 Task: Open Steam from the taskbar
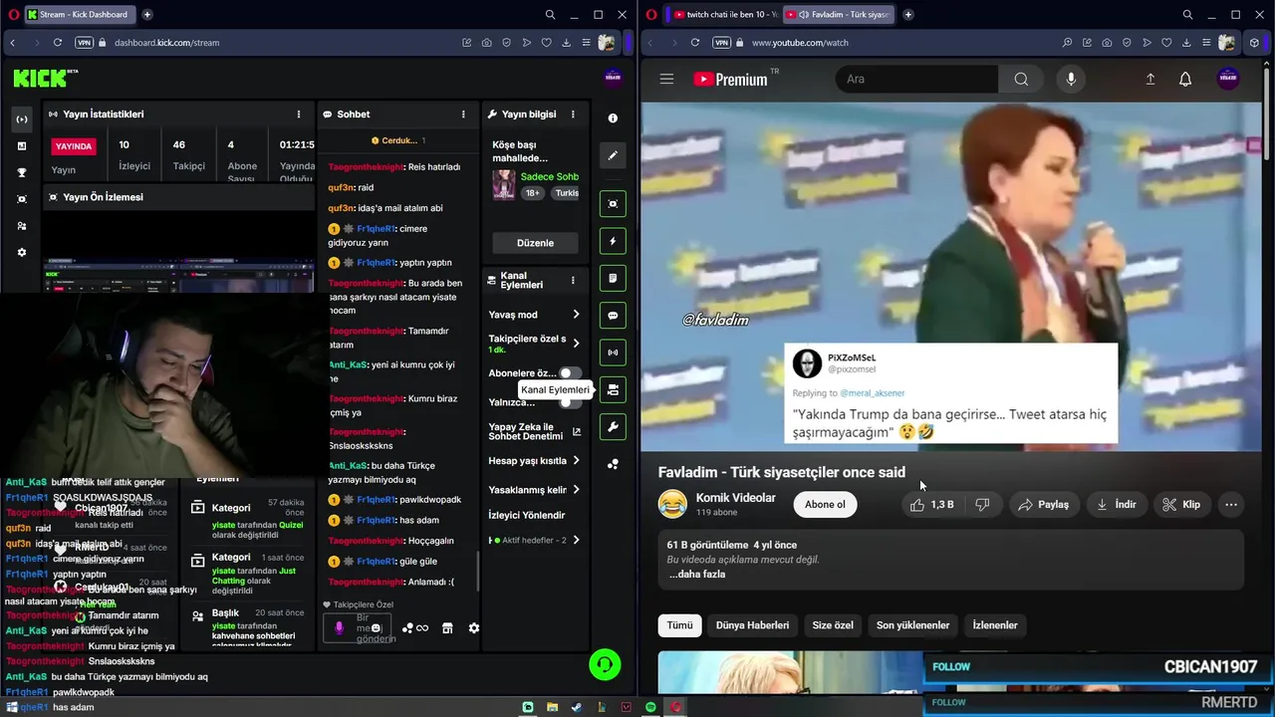click(576, 707)
